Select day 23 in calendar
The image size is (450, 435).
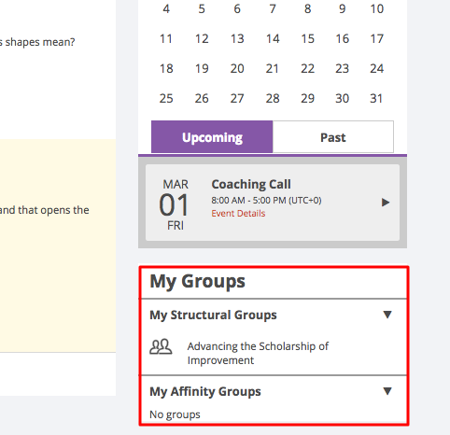[x=342, y=68]
